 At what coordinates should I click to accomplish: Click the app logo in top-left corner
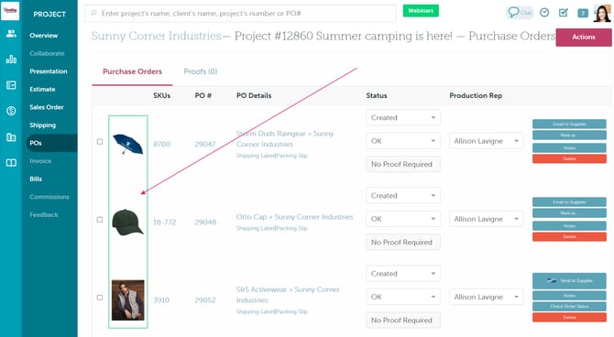(x=10, y=11)
